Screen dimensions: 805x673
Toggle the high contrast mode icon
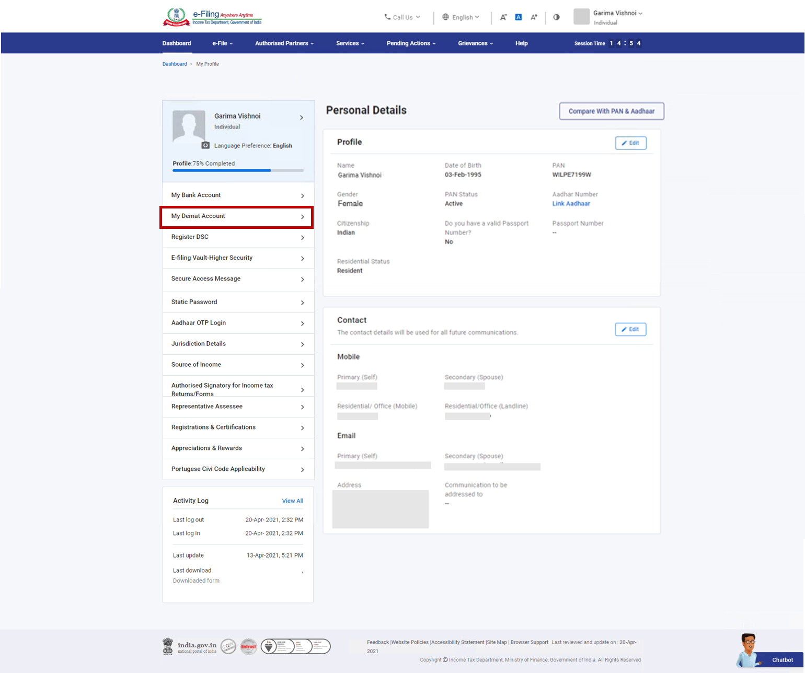pyautogui.click(x=556, y=17)
